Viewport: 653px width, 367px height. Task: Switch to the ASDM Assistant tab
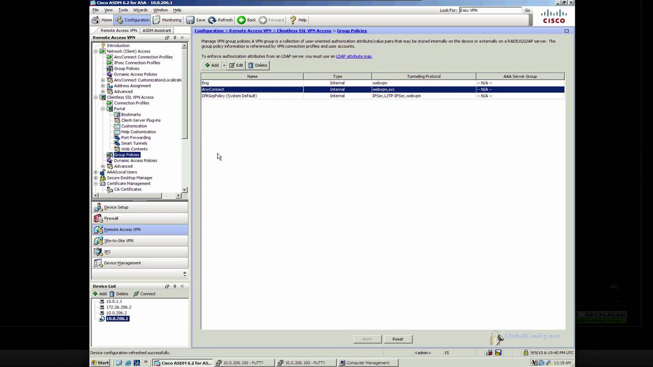point(157,31)
